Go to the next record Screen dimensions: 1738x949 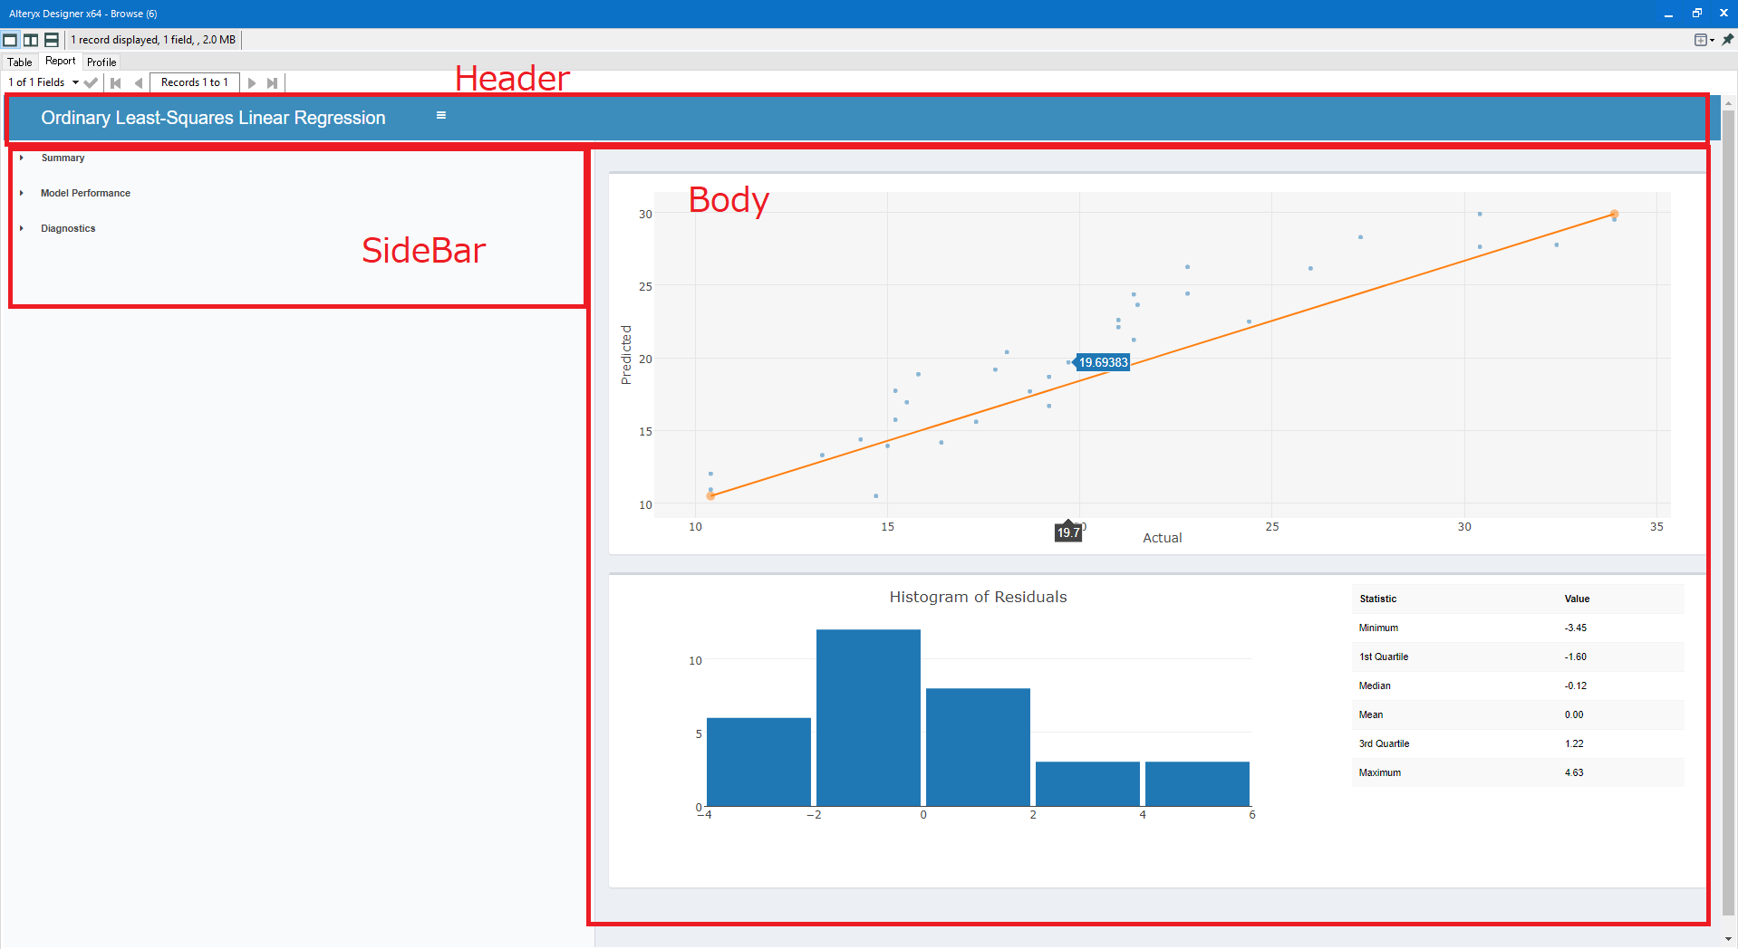252,82
